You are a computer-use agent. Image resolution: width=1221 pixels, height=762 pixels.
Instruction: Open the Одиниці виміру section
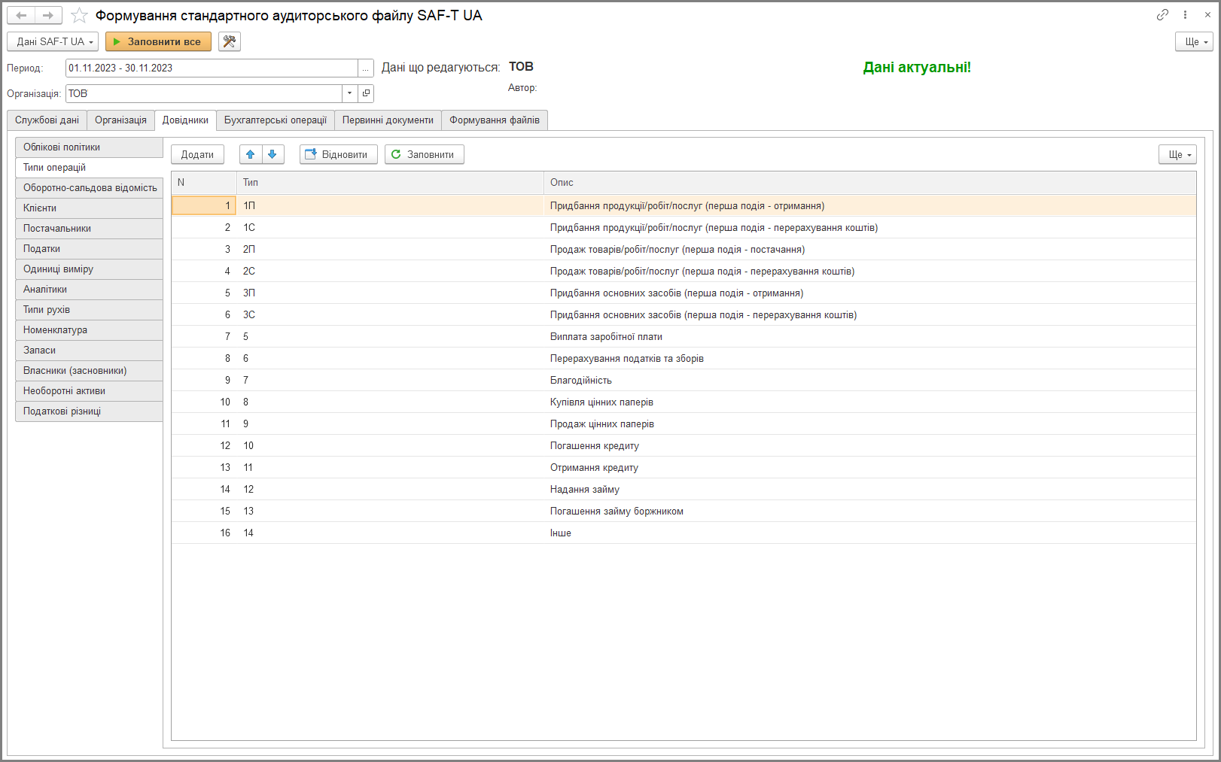pyautogui.click(x=89, y=269)
